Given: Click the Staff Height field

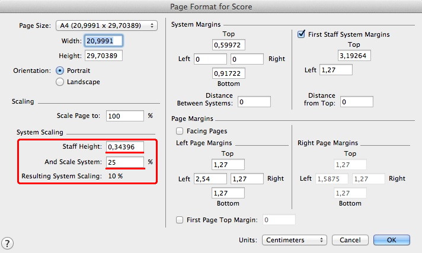Looking at the screenshot, I should pyautogui.click(x=125, y=146).
